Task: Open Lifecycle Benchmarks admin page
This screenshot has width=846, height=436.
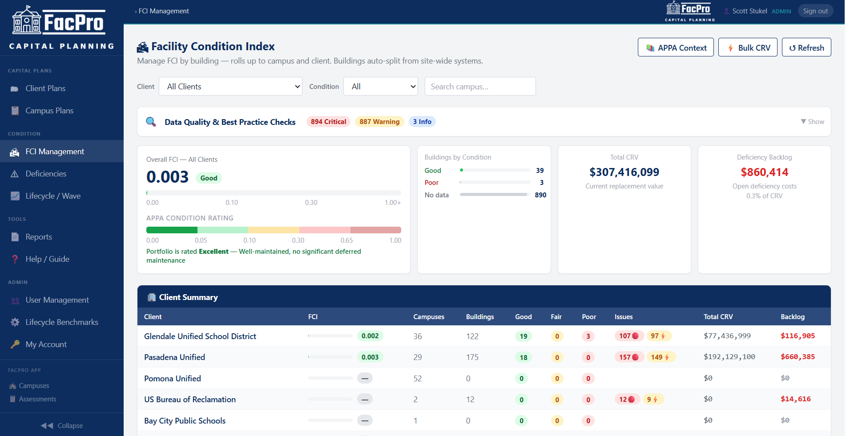Action: [x=62, y=322]
